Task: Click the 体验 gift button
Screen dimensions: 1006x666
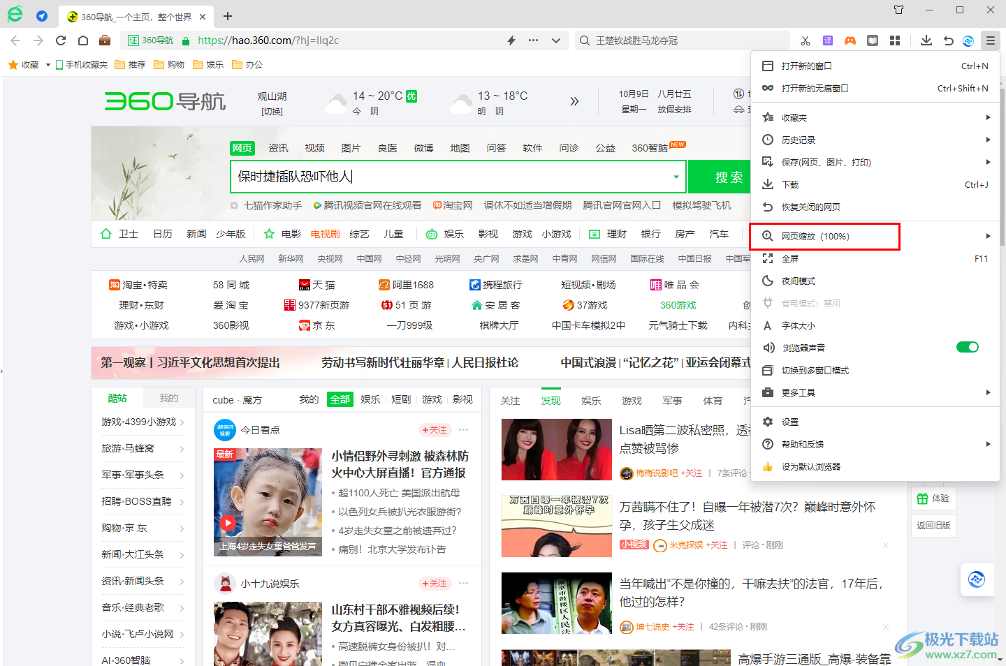Action: coord(933,498)
